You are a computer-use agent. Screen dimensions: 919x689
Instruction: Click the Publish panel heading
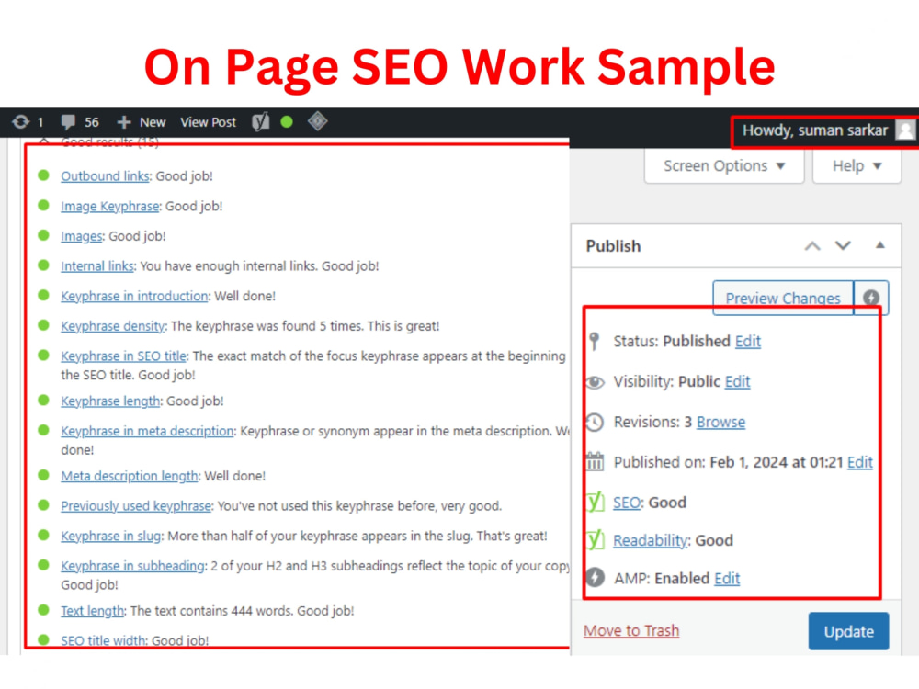[613, 246]
